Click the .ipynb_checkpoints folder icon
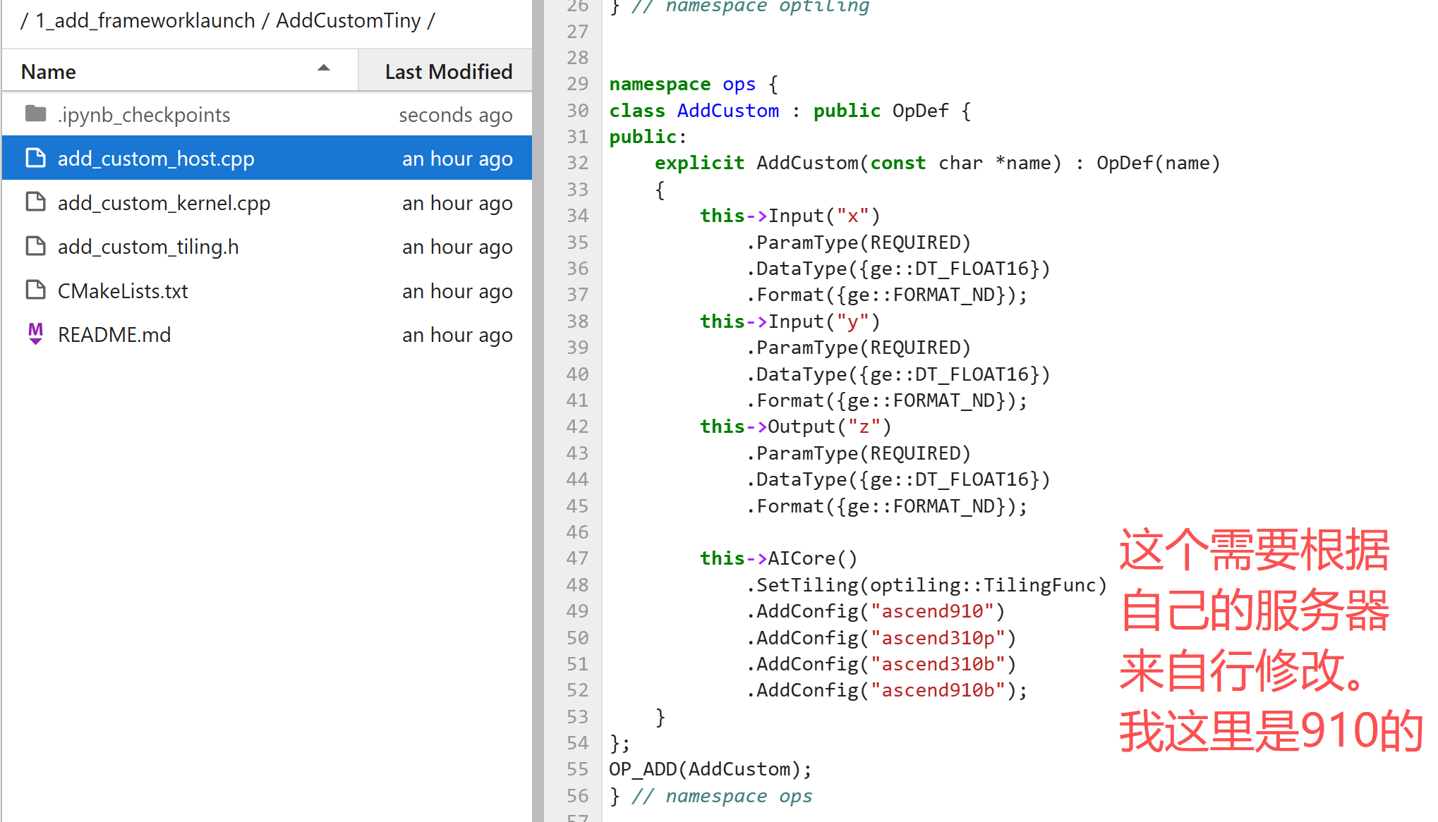 pyautogui.click(x=35, y=114)
